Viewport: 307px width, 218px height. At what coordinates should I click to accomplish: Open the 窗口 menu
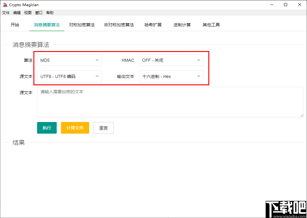pos(39,13)
